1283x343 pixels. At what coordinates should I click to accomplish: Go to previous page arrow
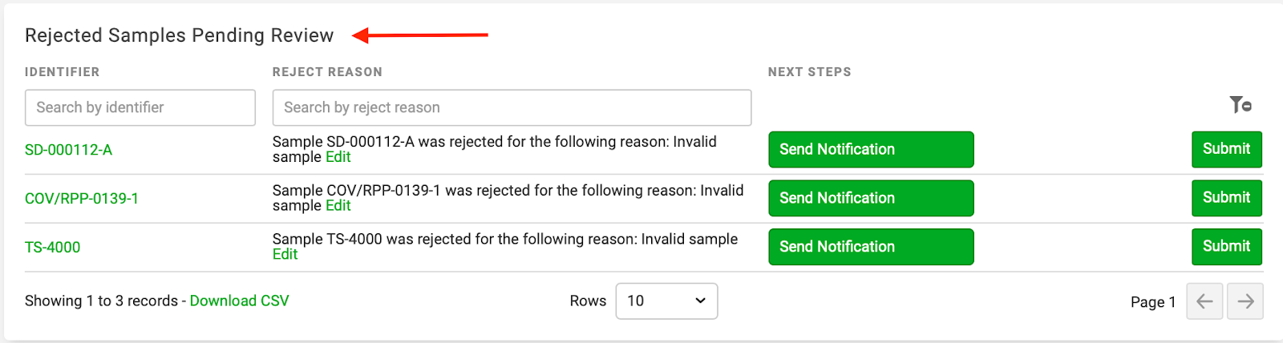tap(1204, 301)
